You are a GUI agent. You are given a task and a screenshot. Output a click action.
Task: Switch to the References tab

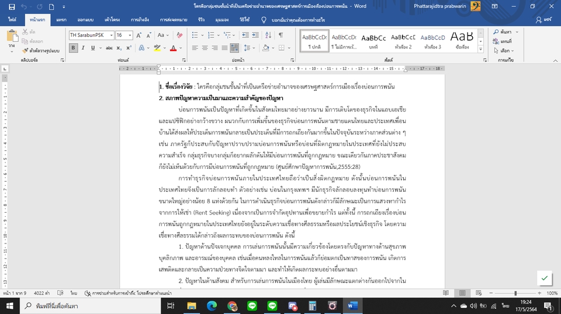140,20
